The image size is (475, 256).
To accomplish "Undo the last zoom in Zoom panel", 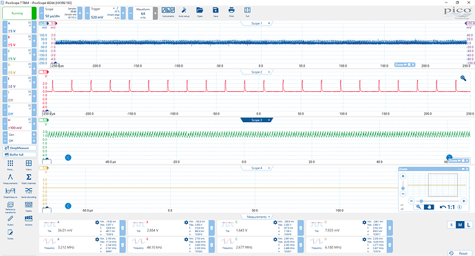I will (443, 207).
